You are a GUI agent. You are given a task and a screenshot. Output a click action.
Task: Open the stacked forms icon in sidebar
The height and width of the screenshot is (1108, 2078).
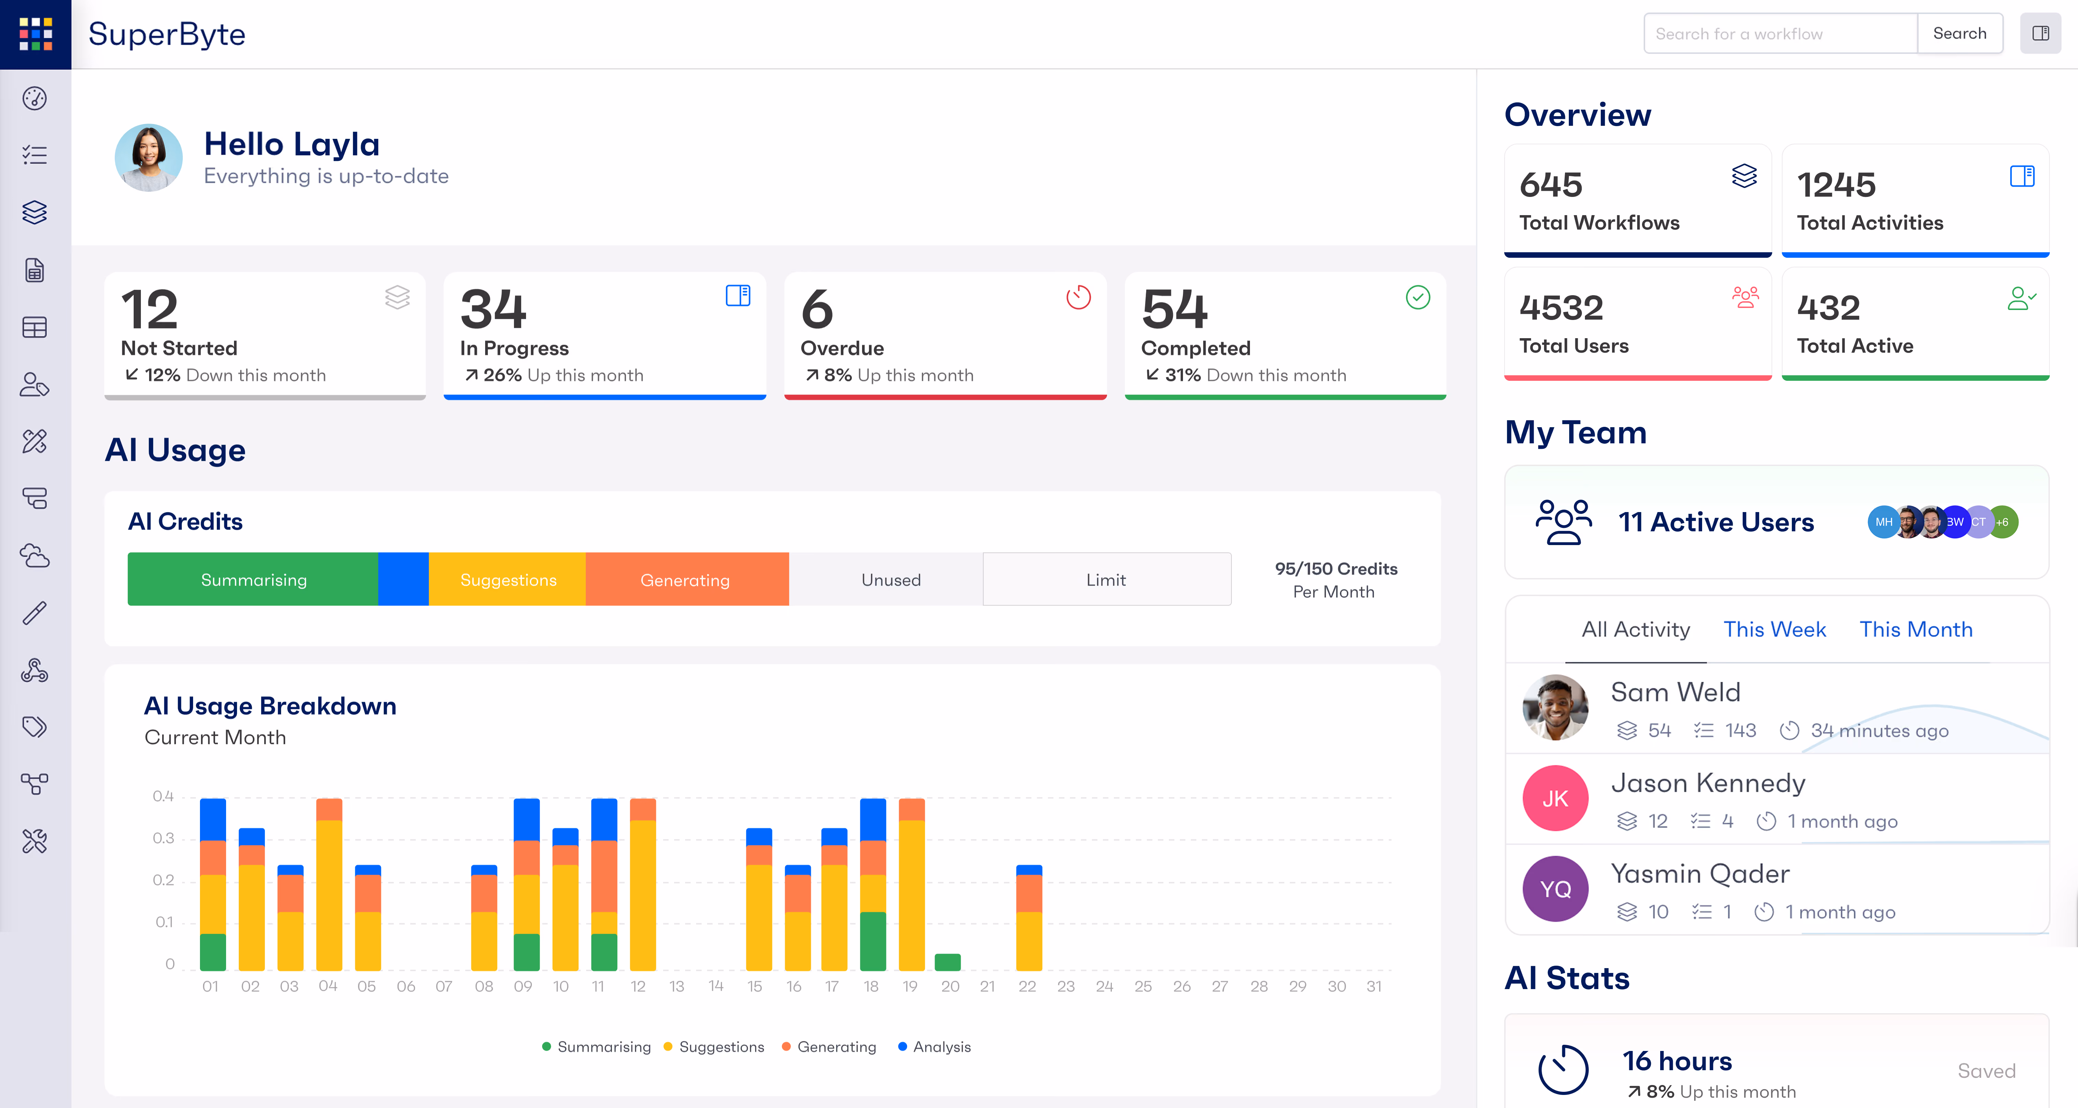coord(35,498)
